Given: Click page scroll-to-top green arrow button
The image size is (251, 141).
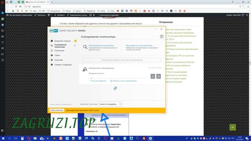Looking at the screenshot, I should pyautogui.click(x=233, y=127).
